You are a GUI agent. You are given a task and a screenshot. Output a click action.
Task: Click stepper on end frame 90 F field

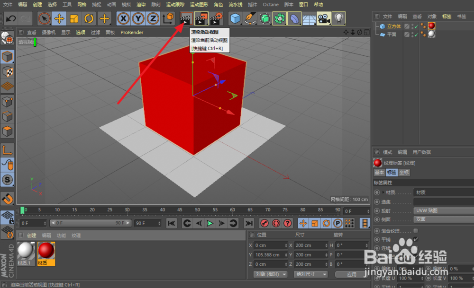(x=159, y=223)
